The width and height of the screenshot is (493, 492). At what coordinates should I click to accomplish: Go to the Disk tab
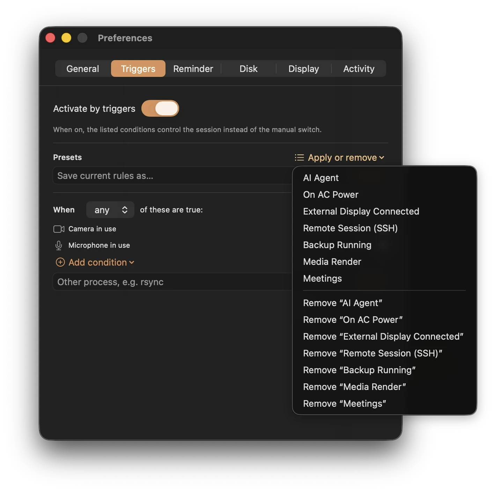click(249, 68)
